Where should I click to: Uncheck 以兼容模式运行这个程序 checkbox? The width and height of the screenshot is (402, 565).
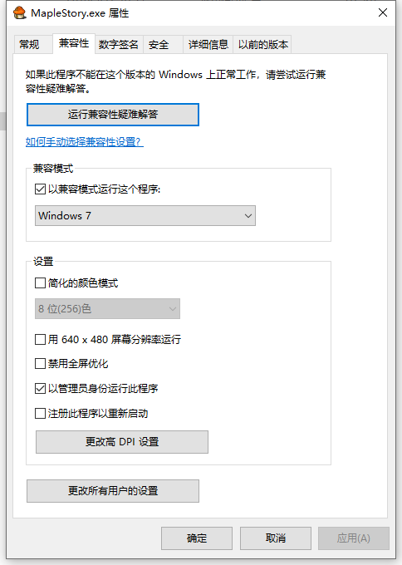[x=40, y=189]
